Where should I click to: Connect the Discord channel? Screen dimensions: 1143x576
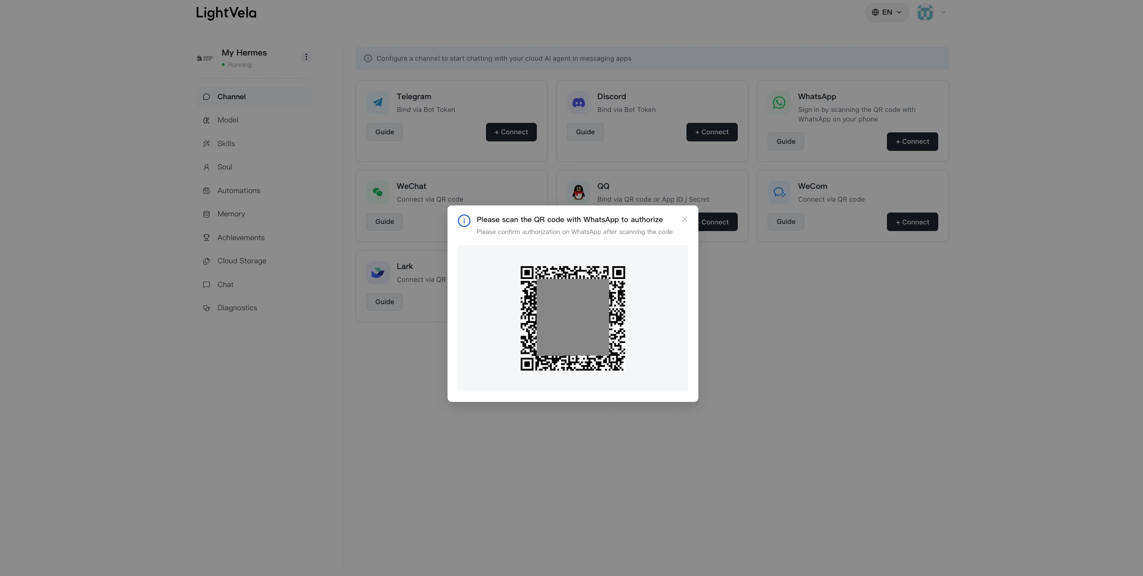click(712, 132)
